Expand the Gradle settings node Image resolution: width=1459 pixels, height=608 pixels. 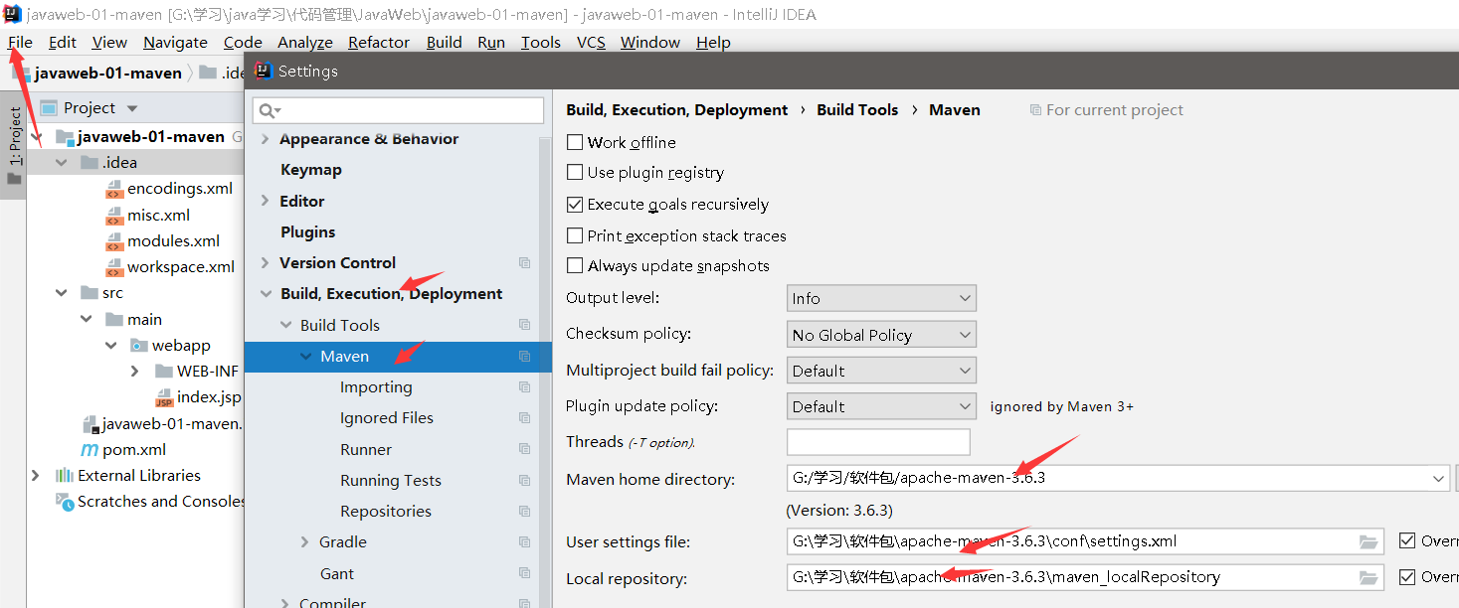(x=304, y=541)
